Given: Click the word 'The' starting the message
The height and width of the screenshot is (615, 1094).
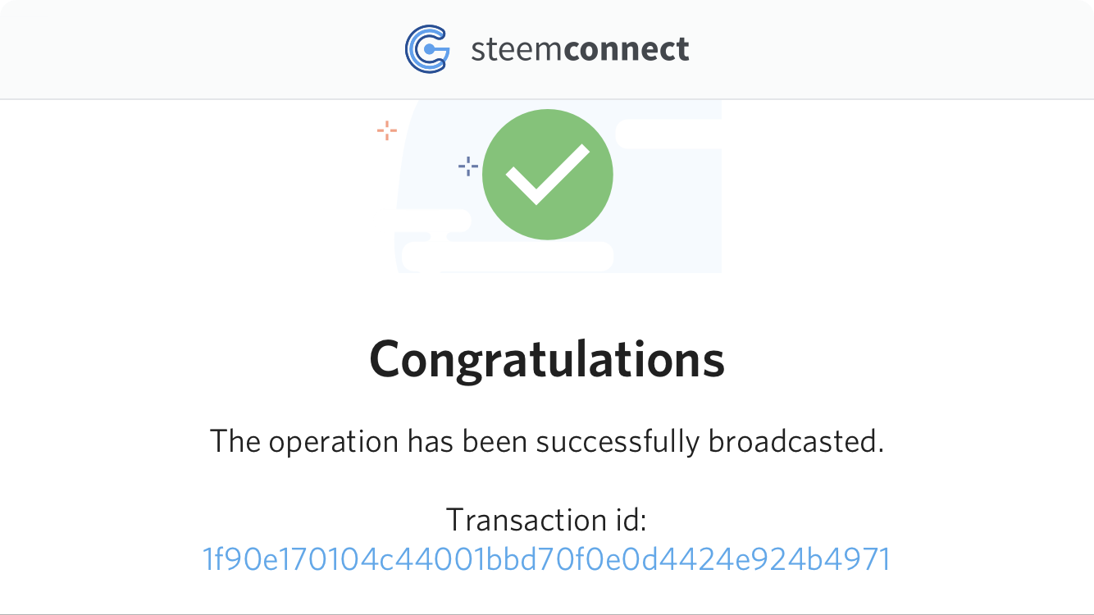Looking at the screenshot, I should pos(235,441).
